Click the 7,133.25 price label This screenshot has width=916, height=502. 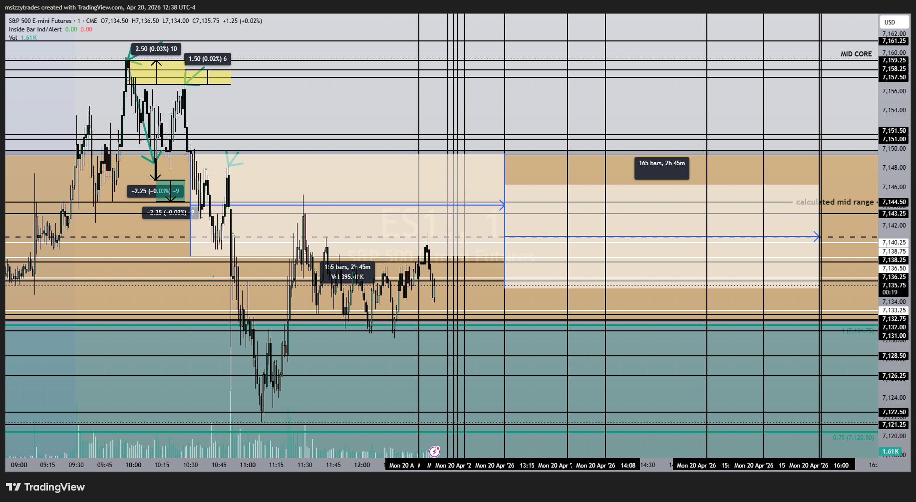click(x=894, y=310)
